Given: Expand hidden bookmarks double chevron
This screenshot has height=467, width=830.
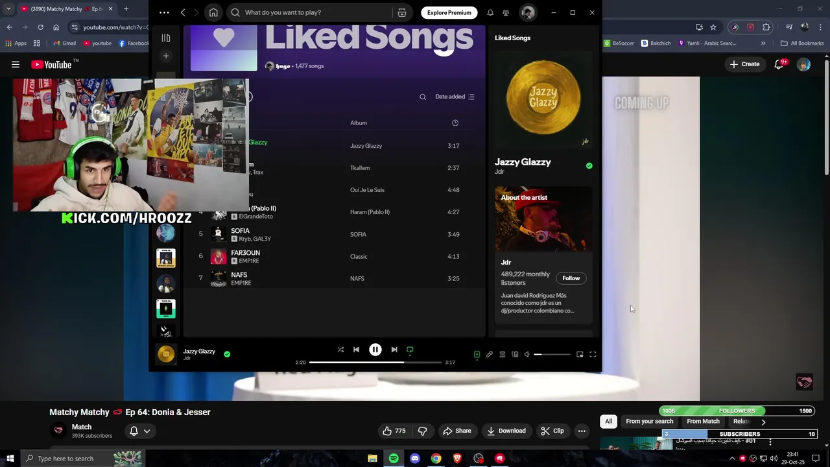Looking at the screenshot, I should coord(763,43).
